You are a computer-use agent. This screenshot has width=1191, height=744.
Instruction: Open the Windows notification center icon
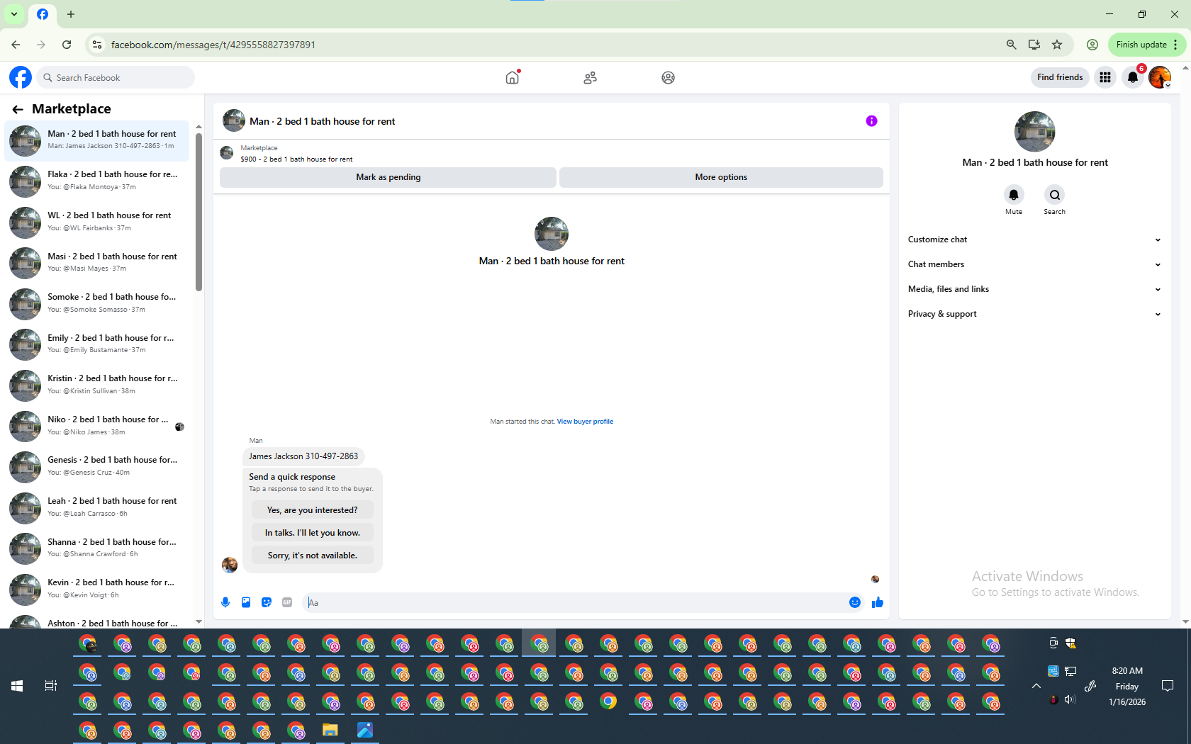(x=1168, y=686)
